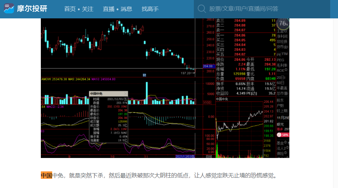Open the 摩尔投研 site title link
Viewport: 338px width, 188px height.
click(x=32, y=9)
